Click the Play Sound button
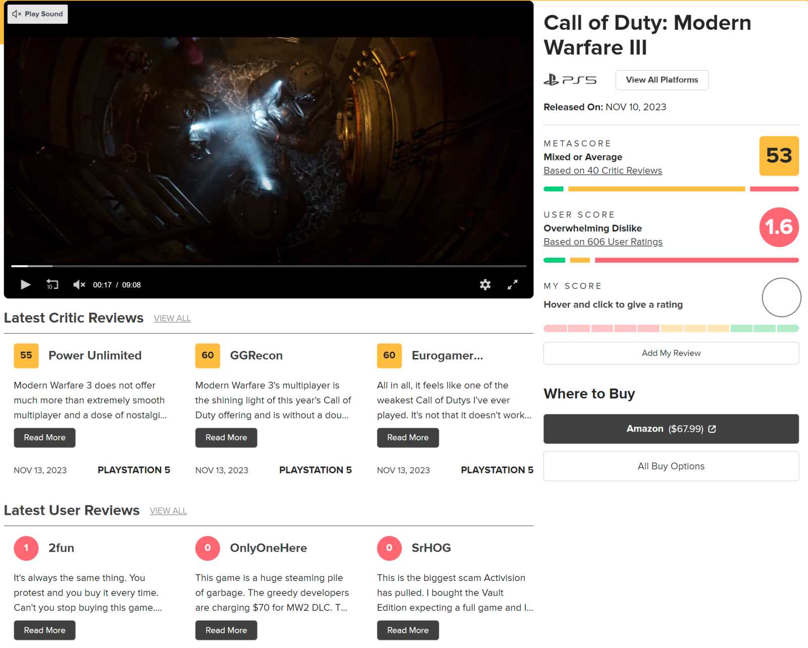The height and width of the screenshot is (648, 808). [x=38, y=14]
